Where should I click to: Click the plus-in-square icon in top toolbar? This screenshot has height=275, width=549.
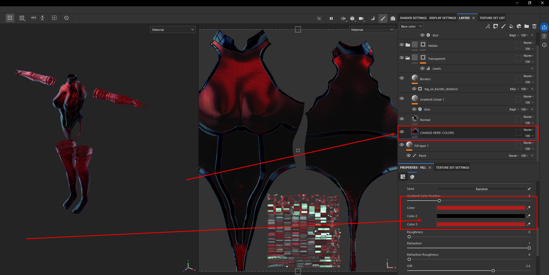(54, 18)
